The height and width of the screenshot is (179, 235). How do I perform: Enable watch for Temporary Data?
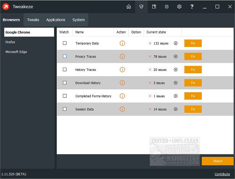click(65, 43)
